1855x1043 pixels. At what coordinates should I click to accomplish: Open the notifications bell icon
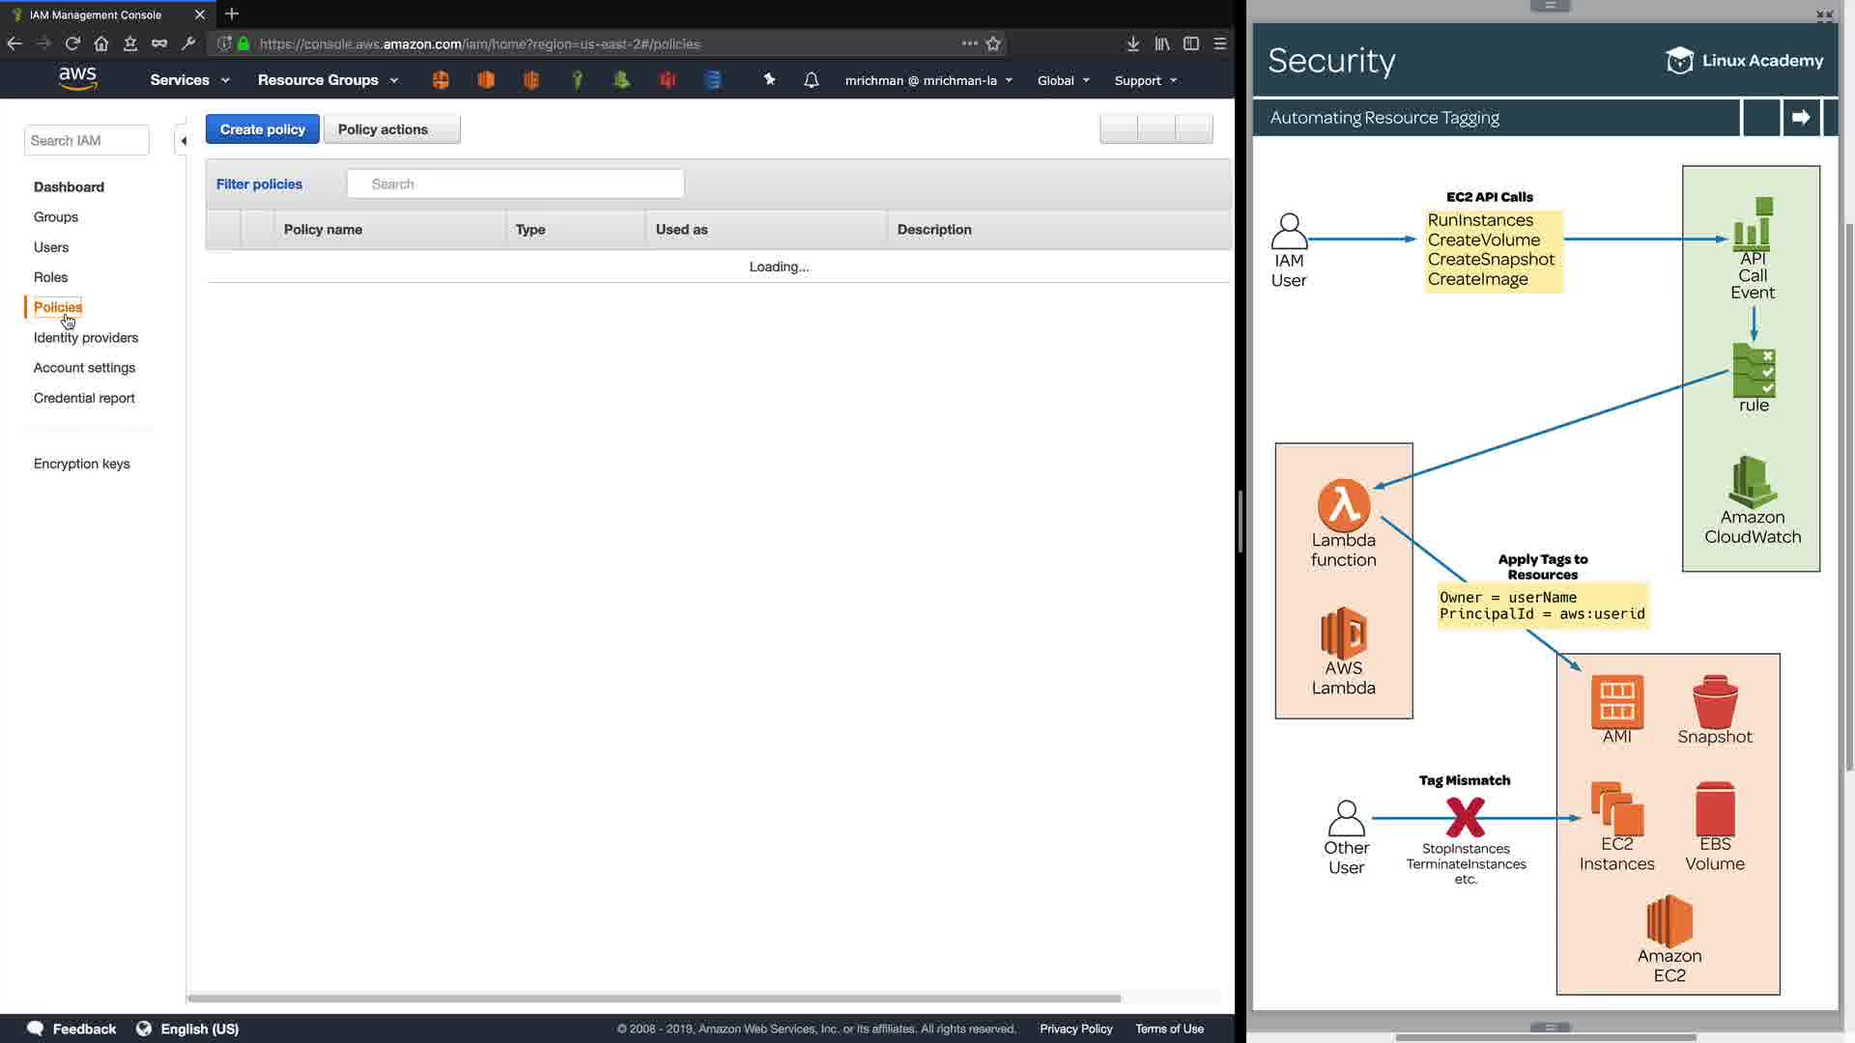click(x=812, y=80)
